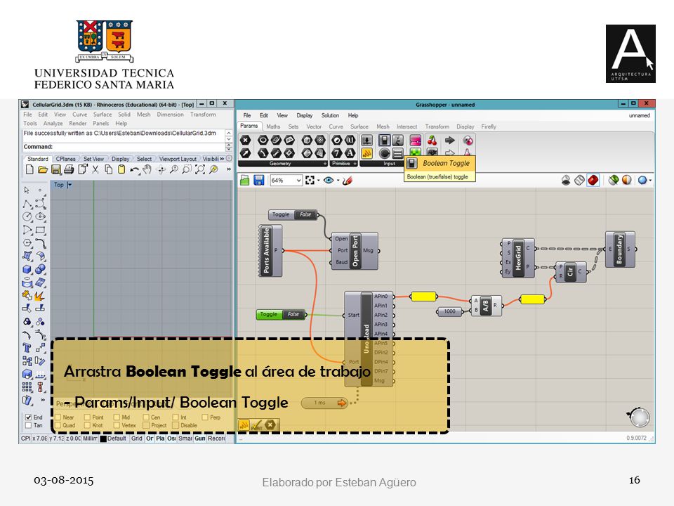Click the hexagon icon labeled A in Primitive
This screenshot has height=506, width=674.
(x=350, y=153)
